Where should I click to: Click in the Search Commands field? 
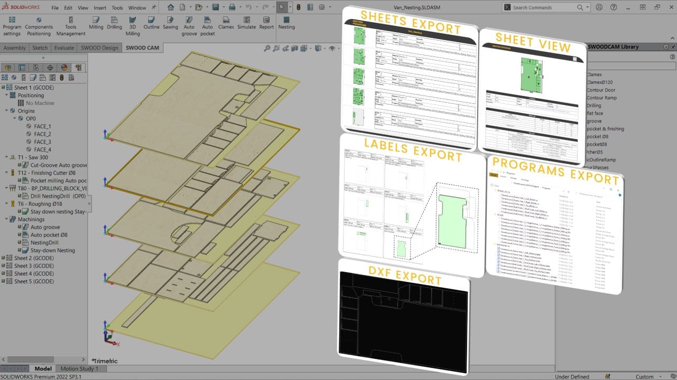547,7
